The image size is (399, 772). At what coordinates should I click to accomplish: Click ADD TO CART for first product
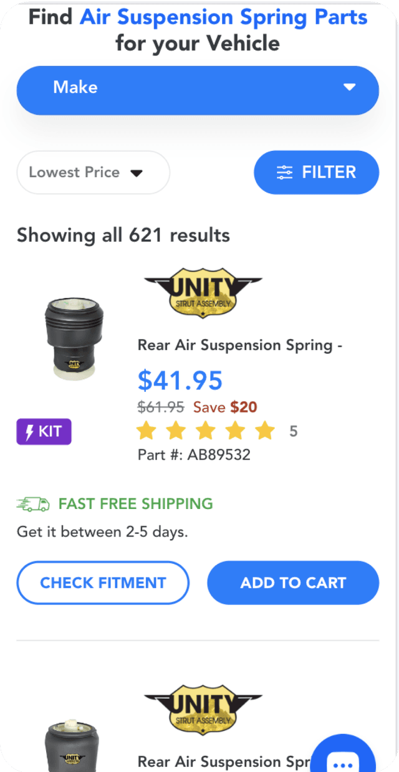(293, 583)
